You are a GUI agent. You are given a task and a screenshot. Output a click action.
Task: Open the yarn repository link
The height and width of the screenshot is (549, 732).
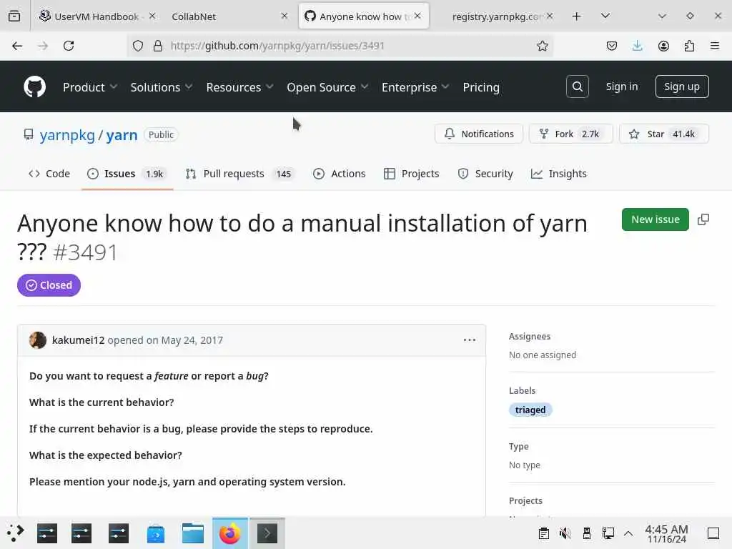[x=122, y=135]
